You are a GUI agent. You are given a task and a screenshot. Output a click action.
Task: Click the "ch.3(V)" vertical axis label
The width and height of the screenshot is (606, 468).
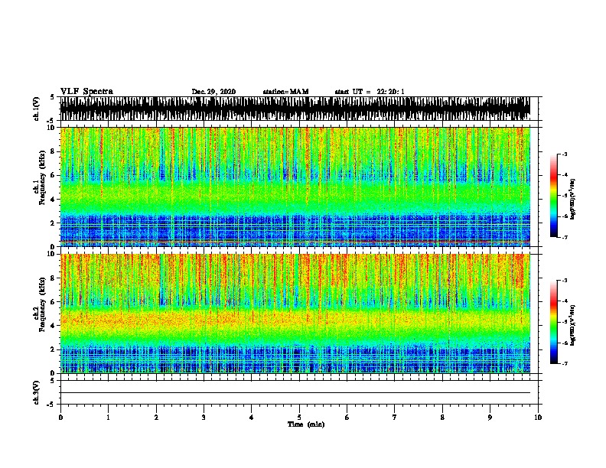37,392
